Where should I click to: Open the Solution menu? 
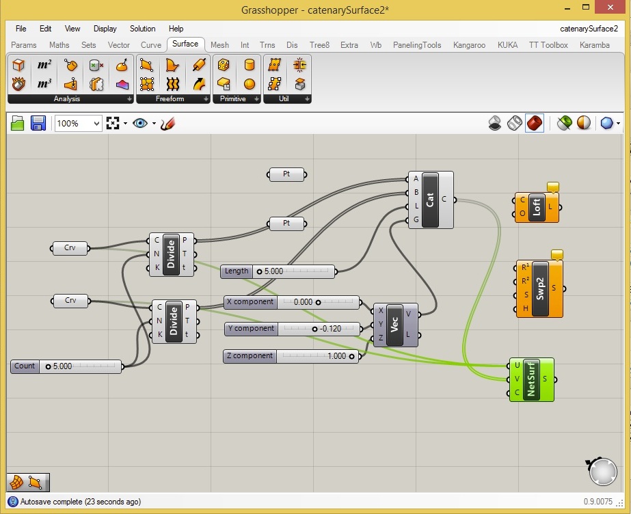coord(142,29)
